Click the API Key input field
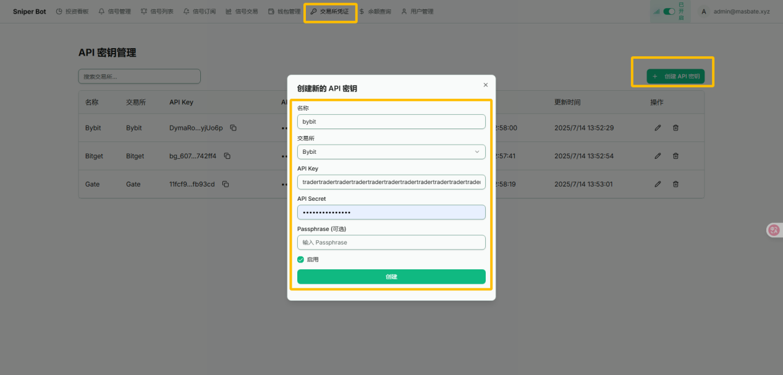 click(x=391, y=182)
